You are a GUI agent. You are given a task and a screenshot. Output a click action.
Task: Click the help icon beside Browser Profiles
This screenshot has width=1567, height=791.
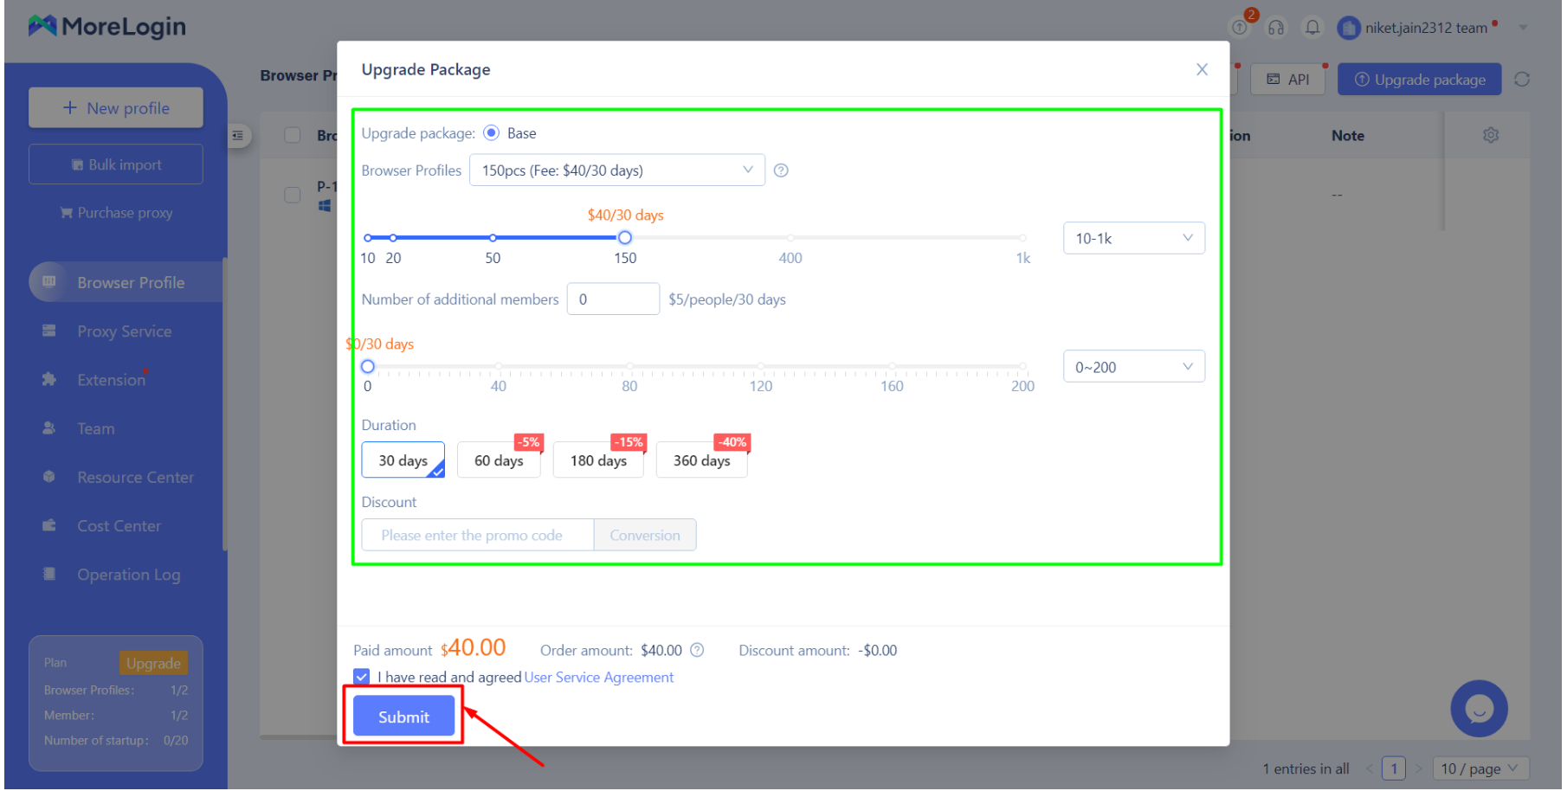click(x=781, y=170)
